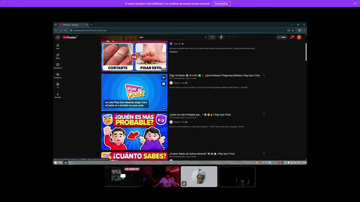Click the Deshabilitar streamer mode button
This screenshot has width=360, height=202.
tap(221, 4)
